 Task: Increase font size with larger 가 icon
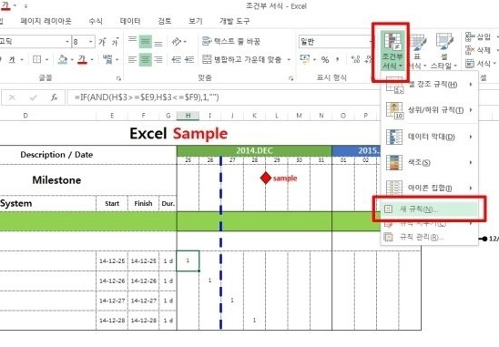click(102, 42)
